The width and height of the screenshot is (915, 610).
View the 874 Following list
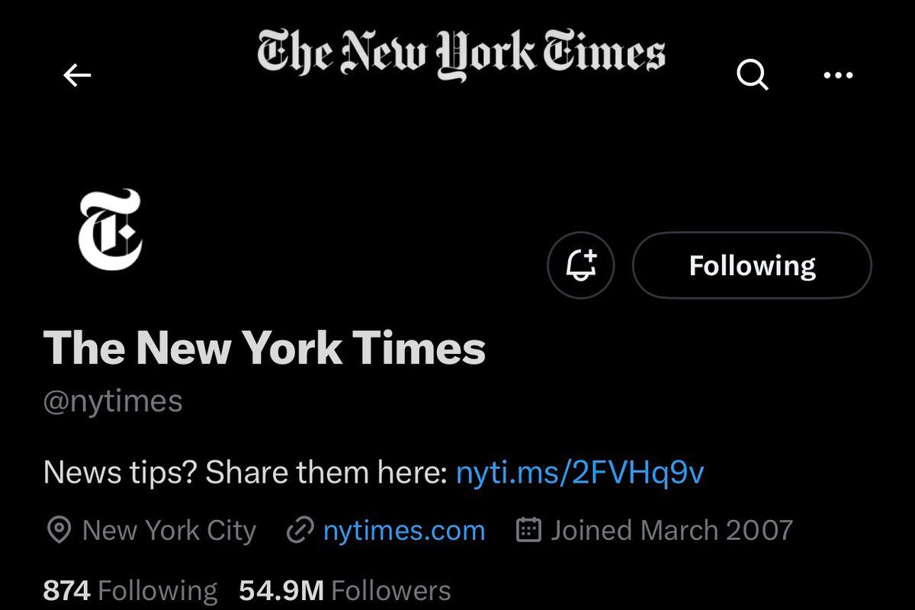[x=130, y=590]
